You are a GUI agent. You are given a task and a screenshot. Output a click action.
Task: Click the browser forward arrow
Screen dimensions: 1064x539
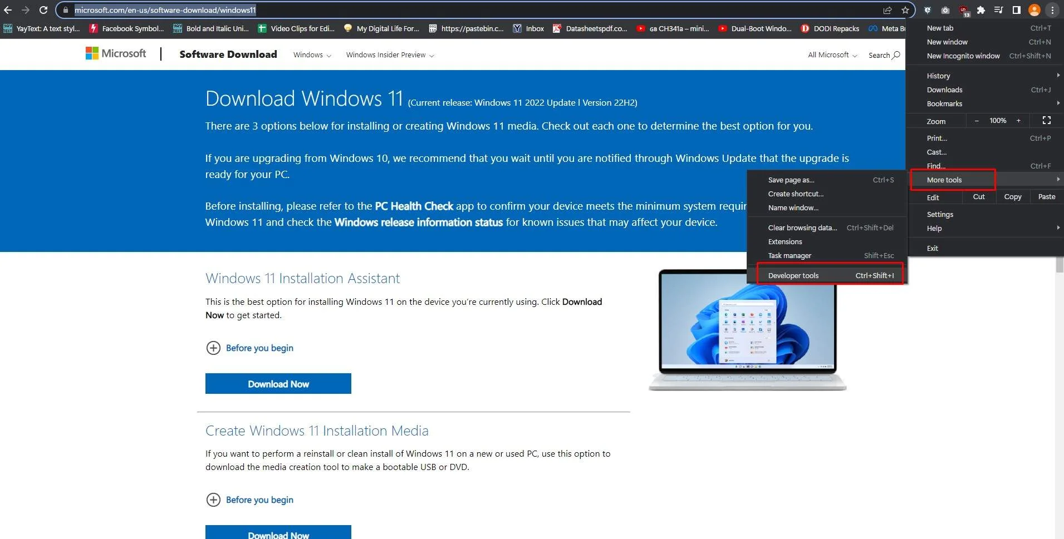point(26,10)
